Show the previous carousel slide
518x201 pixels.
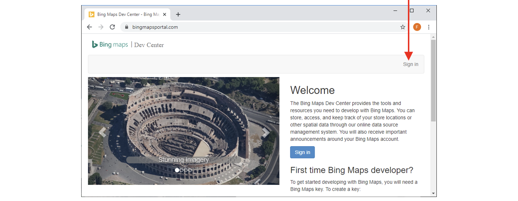coord(102,132)
